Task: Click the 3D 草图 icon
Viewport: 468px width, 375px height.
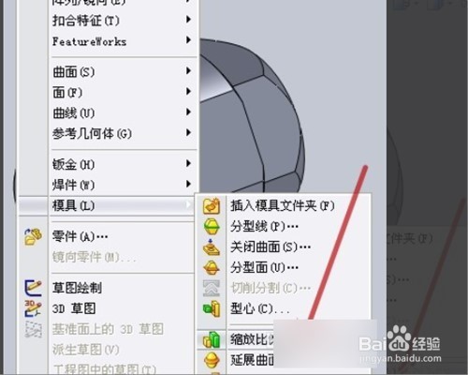Action: 33,308
